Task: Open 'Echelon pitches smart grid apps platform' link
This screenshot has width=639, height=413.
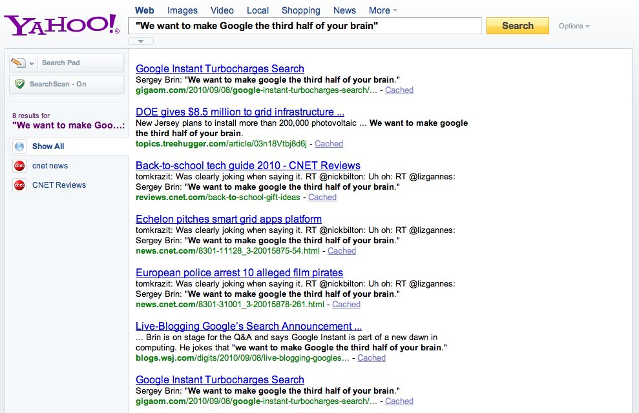Action: (228, 219)
